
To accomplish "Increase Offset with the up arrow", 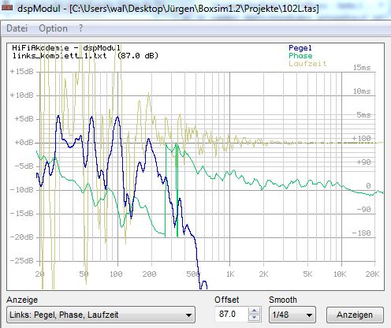I will [254, 311].
